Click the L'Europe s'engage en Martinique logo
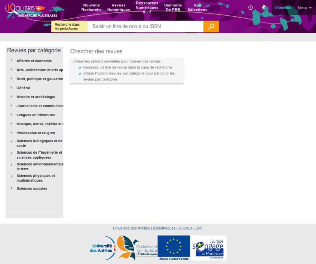 click(x=209, y=248)
